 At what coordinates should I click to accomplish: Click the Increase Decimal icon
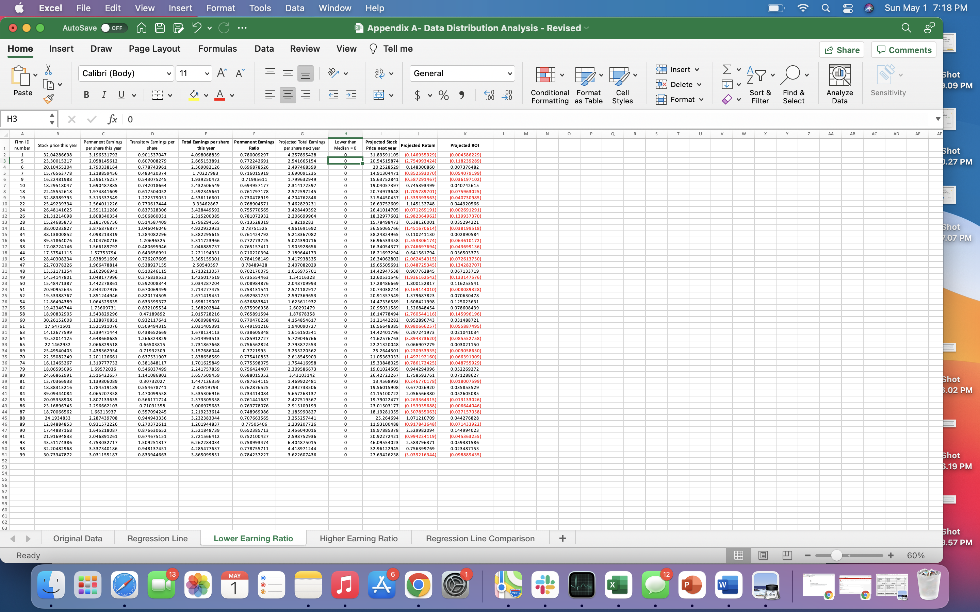[489, 95]
